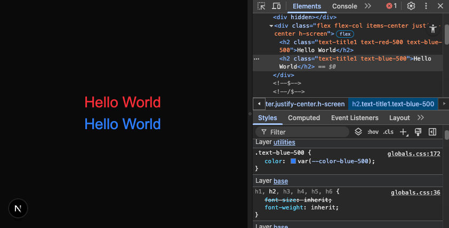Click the h2.text-title1.text-blue-500 breadcrumb
This screenshot has height=228, width=449.
coord(393,104)
